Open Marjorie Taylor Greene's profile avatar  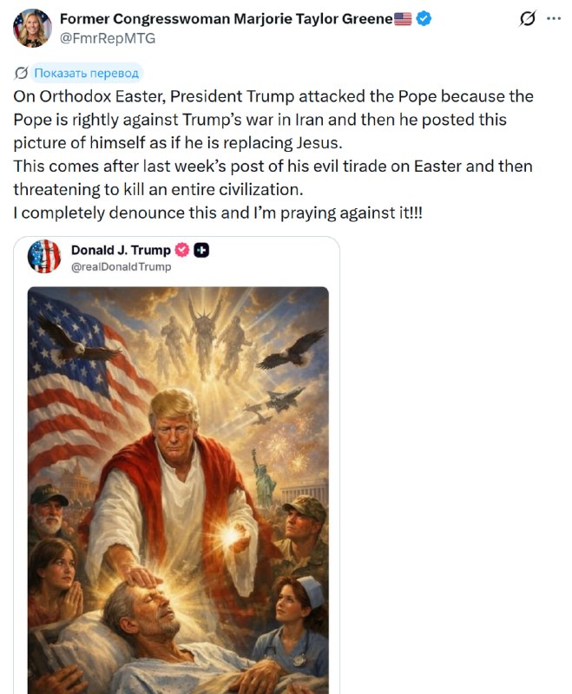[x=32, y=28]
